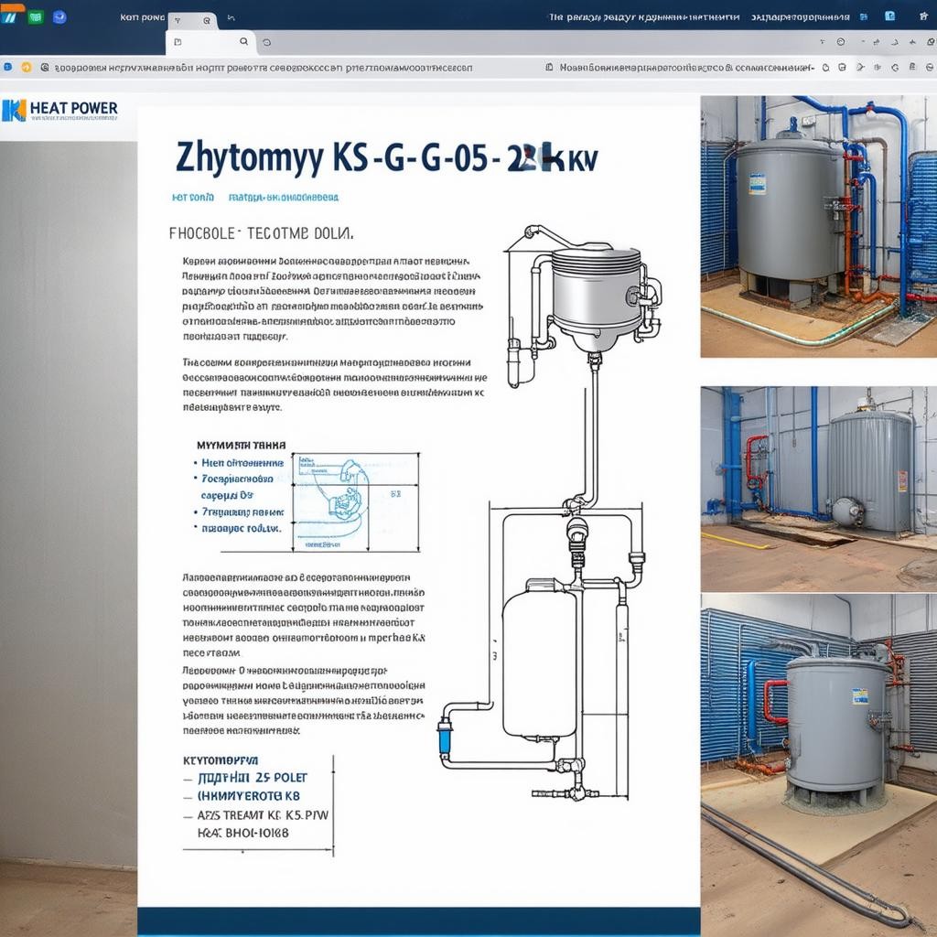Click the gift icon at far top right
Image resolution: width=937 pixels, height=937 pixels.
[924, 16]
